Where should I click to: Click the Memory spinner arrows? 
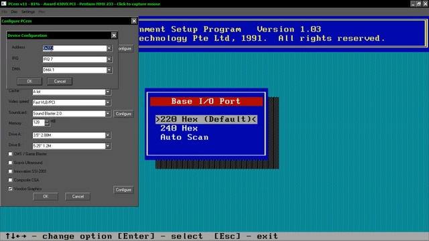click(47, 123)
